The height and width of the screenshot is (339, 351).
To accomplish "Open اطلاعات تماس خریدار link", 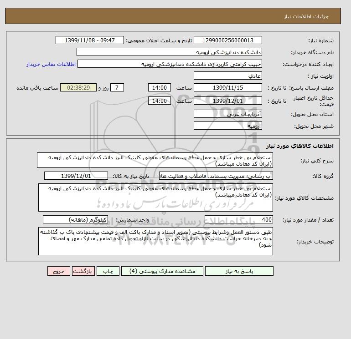I will tap(51, 64).
